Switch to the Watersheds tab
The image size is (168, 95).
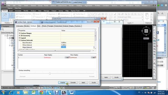[x=58, y=26]
